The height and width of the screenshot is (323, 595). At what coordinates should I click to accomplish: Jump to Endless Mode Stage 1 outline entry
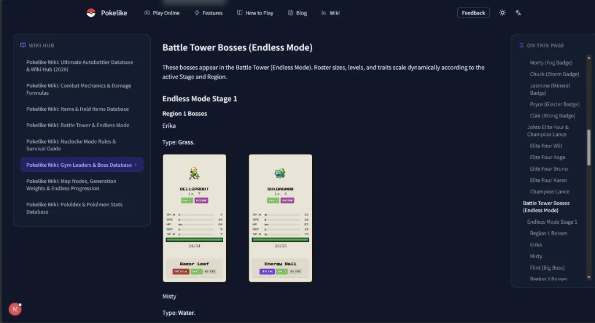pyautogui.click(x=552, y=222)
